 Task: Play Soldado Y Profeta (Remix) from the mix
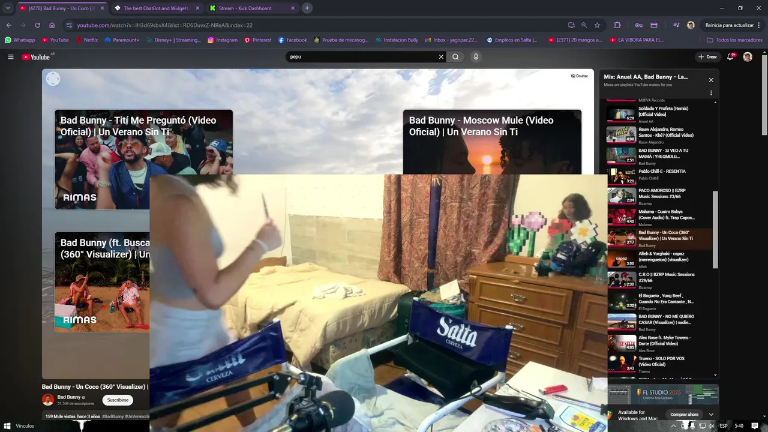tap(659, 114)
